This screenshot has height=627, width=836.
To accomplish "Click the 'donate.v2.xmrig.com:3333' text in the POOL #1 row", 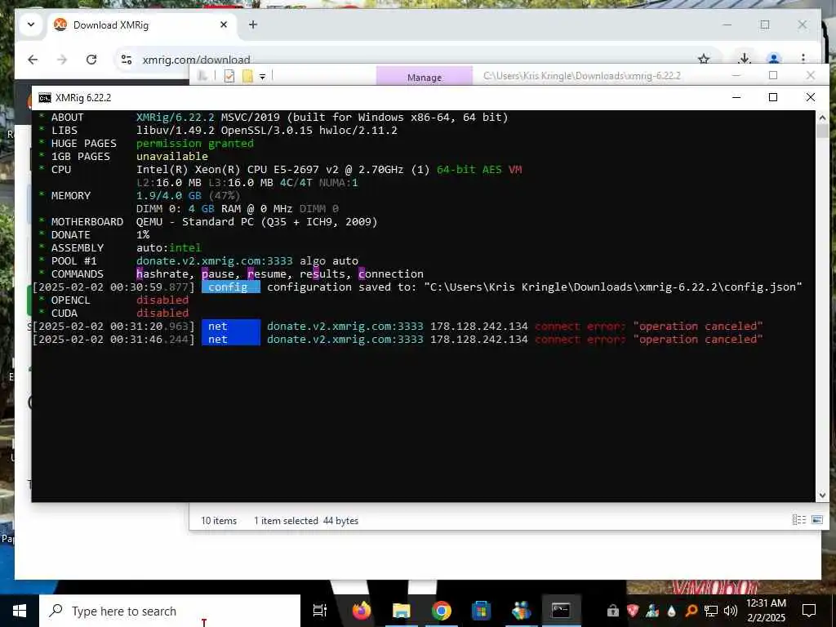I will point(215,260).
